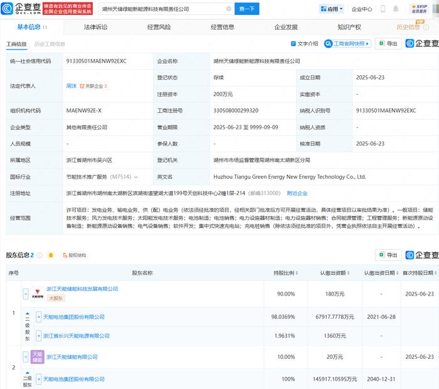This screenshot has height=389, width=439.
Task: Open the SVIP member service badge
Action: coord(420,9)
